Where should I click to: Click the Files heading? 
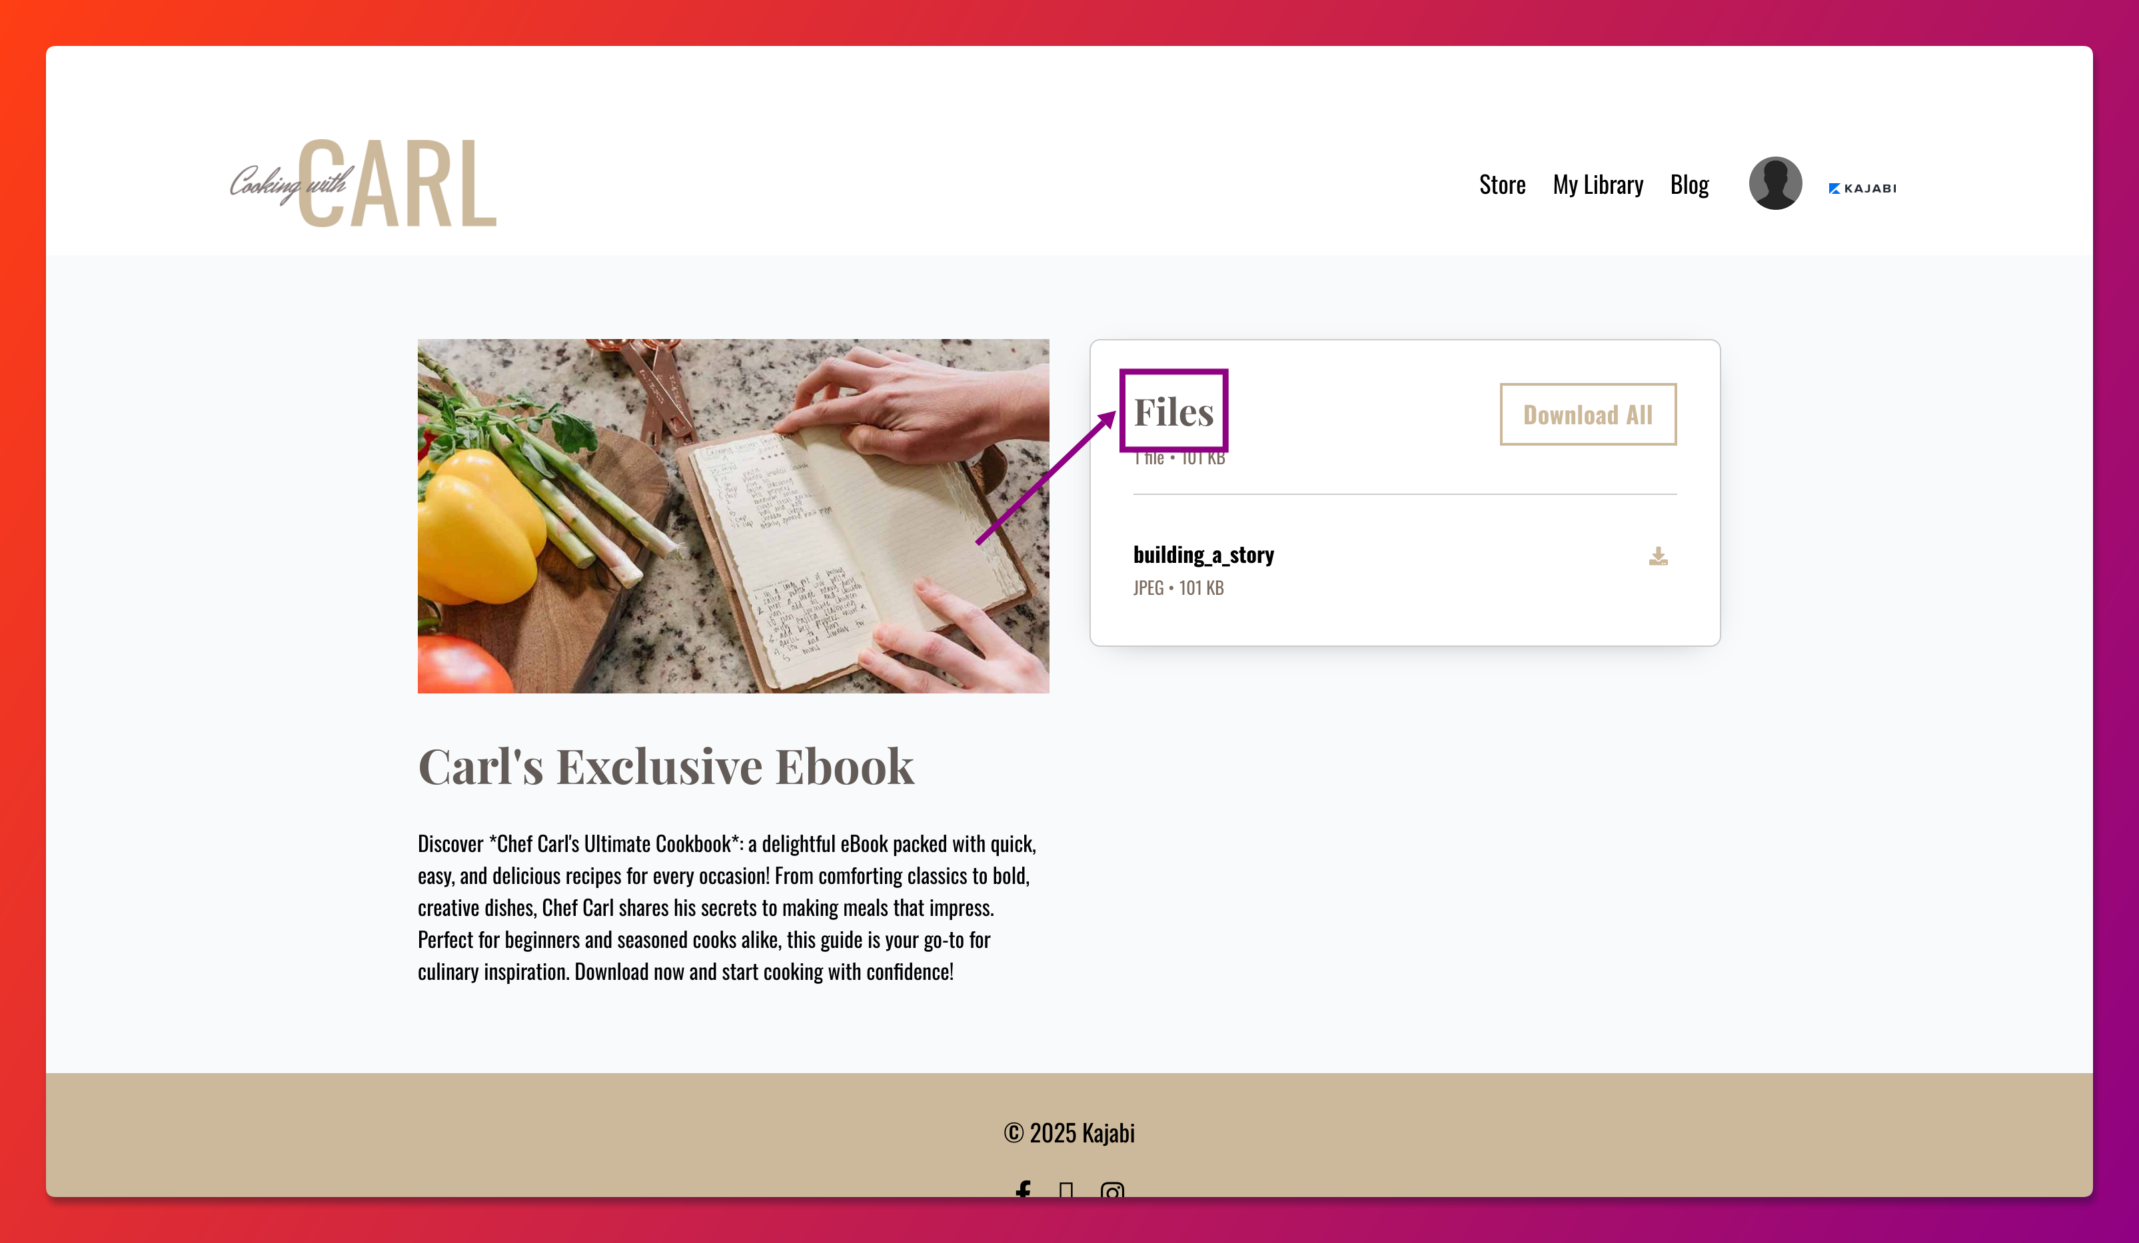pyautogui.click(x=1174, y=412)
